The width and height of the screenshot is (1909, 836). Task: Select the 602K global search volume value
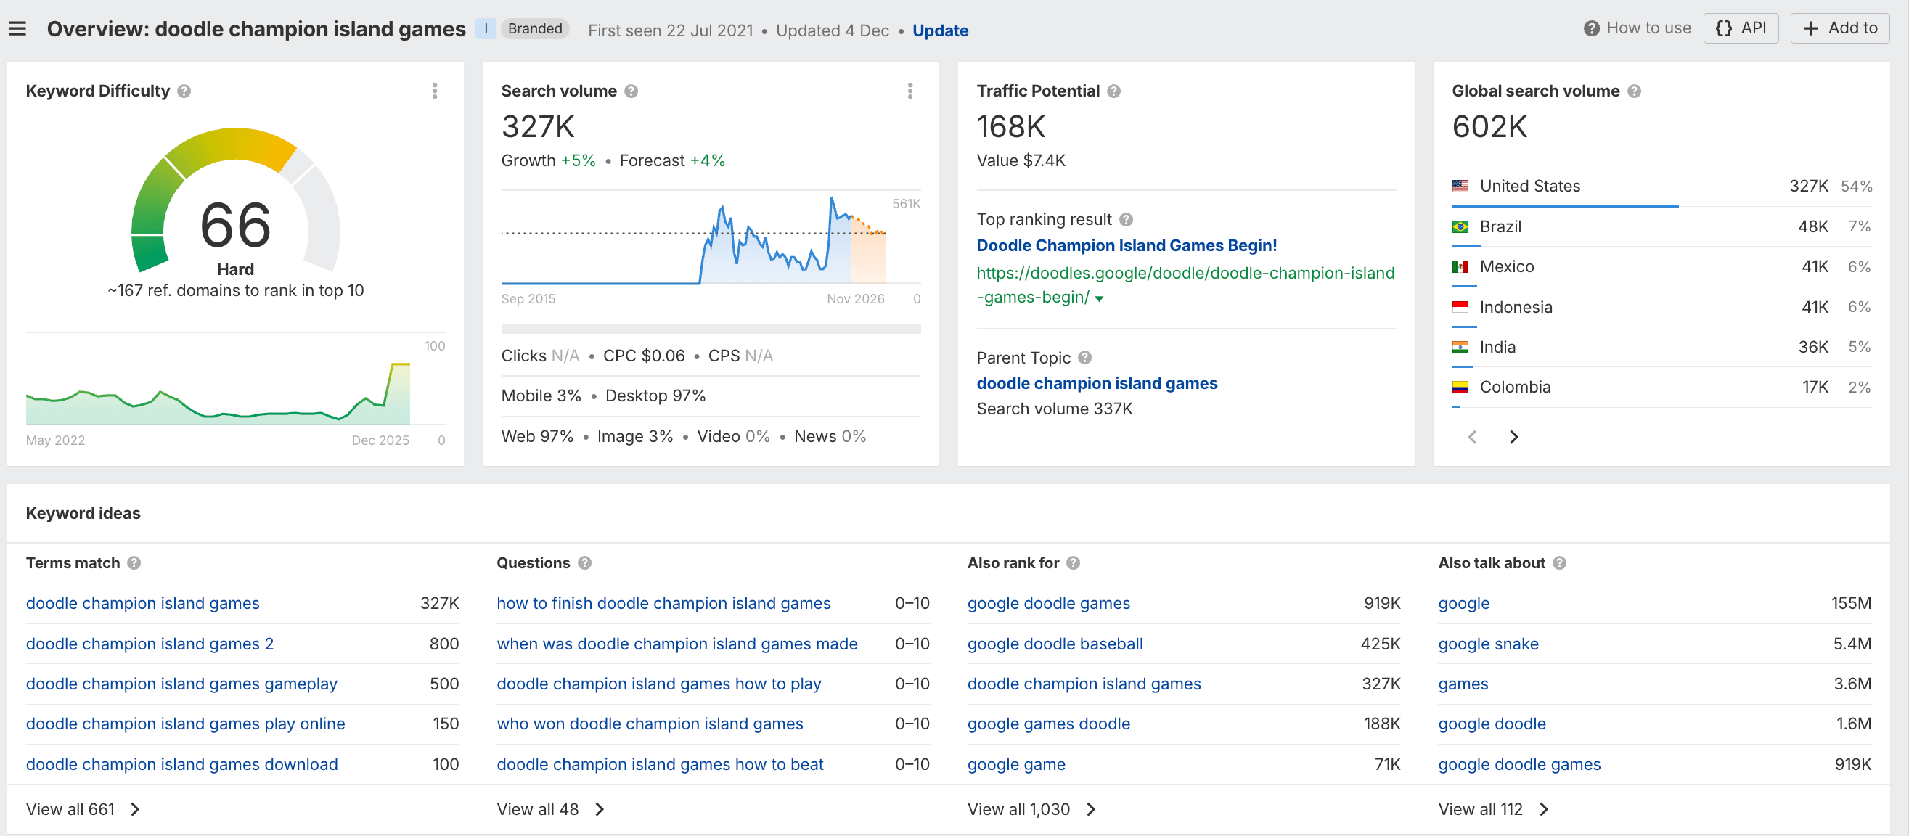(1489, 127)
